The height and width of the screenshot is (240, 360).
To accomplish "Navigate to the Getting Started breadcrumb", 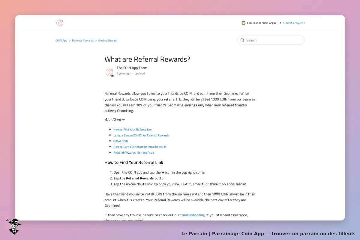I will click(x=108, y=40).
